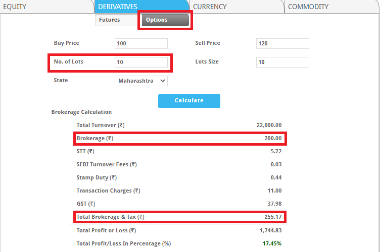The height and width of the screenshot is (252, 380).
Task: Click the Total Turnover value 22,000.00
Action: (x=269, y=125)
